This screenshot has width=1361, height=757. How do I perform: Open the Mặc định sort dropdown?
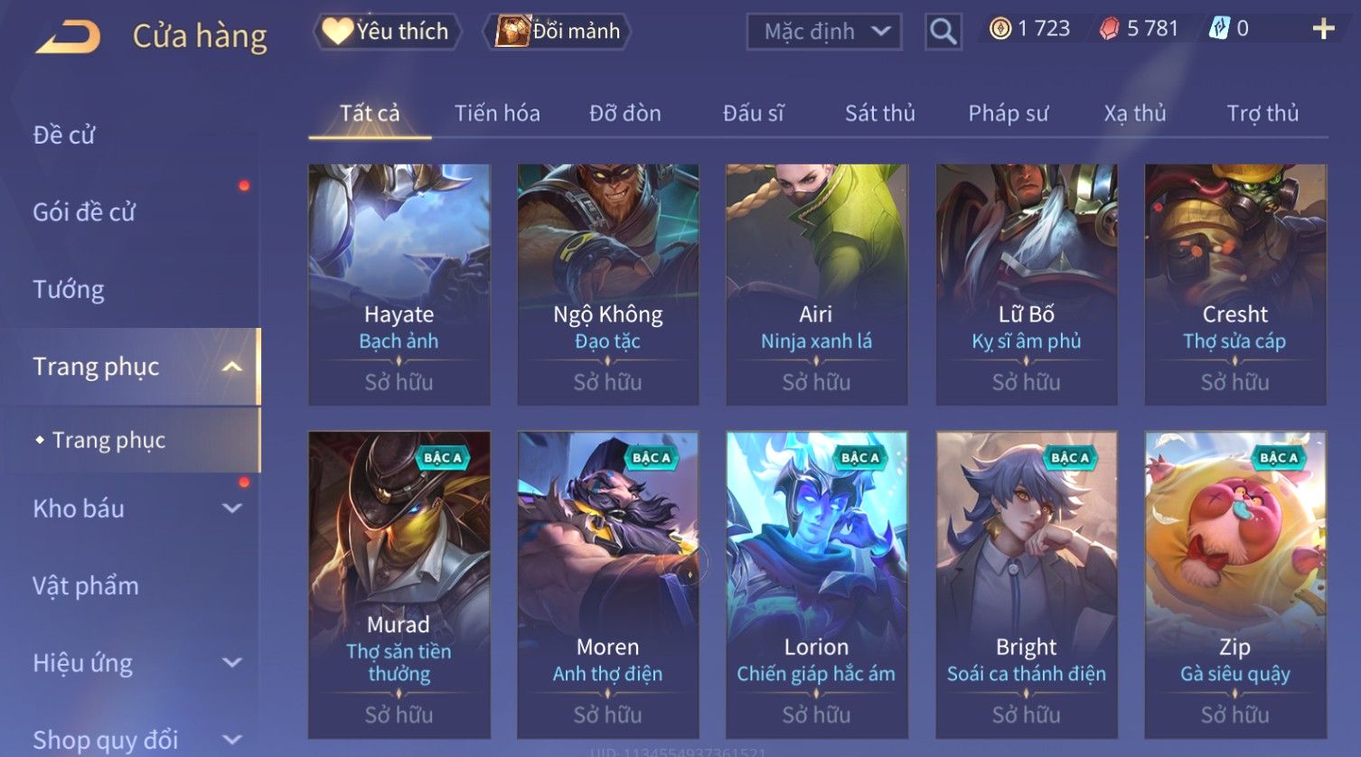(x=824, y=32)
